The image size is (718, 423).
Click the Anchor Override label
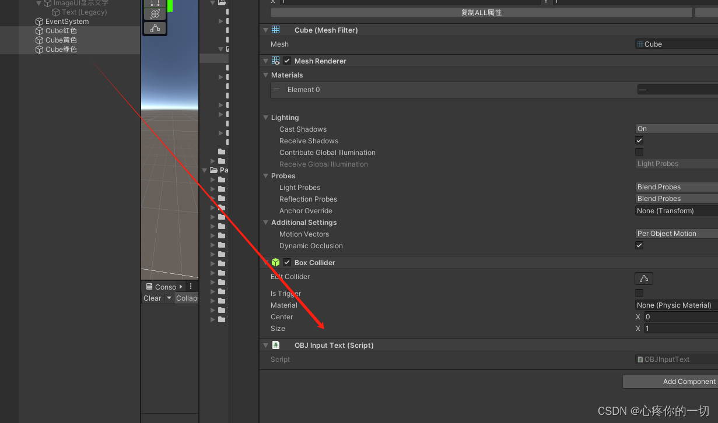click(x=306, y=211)
